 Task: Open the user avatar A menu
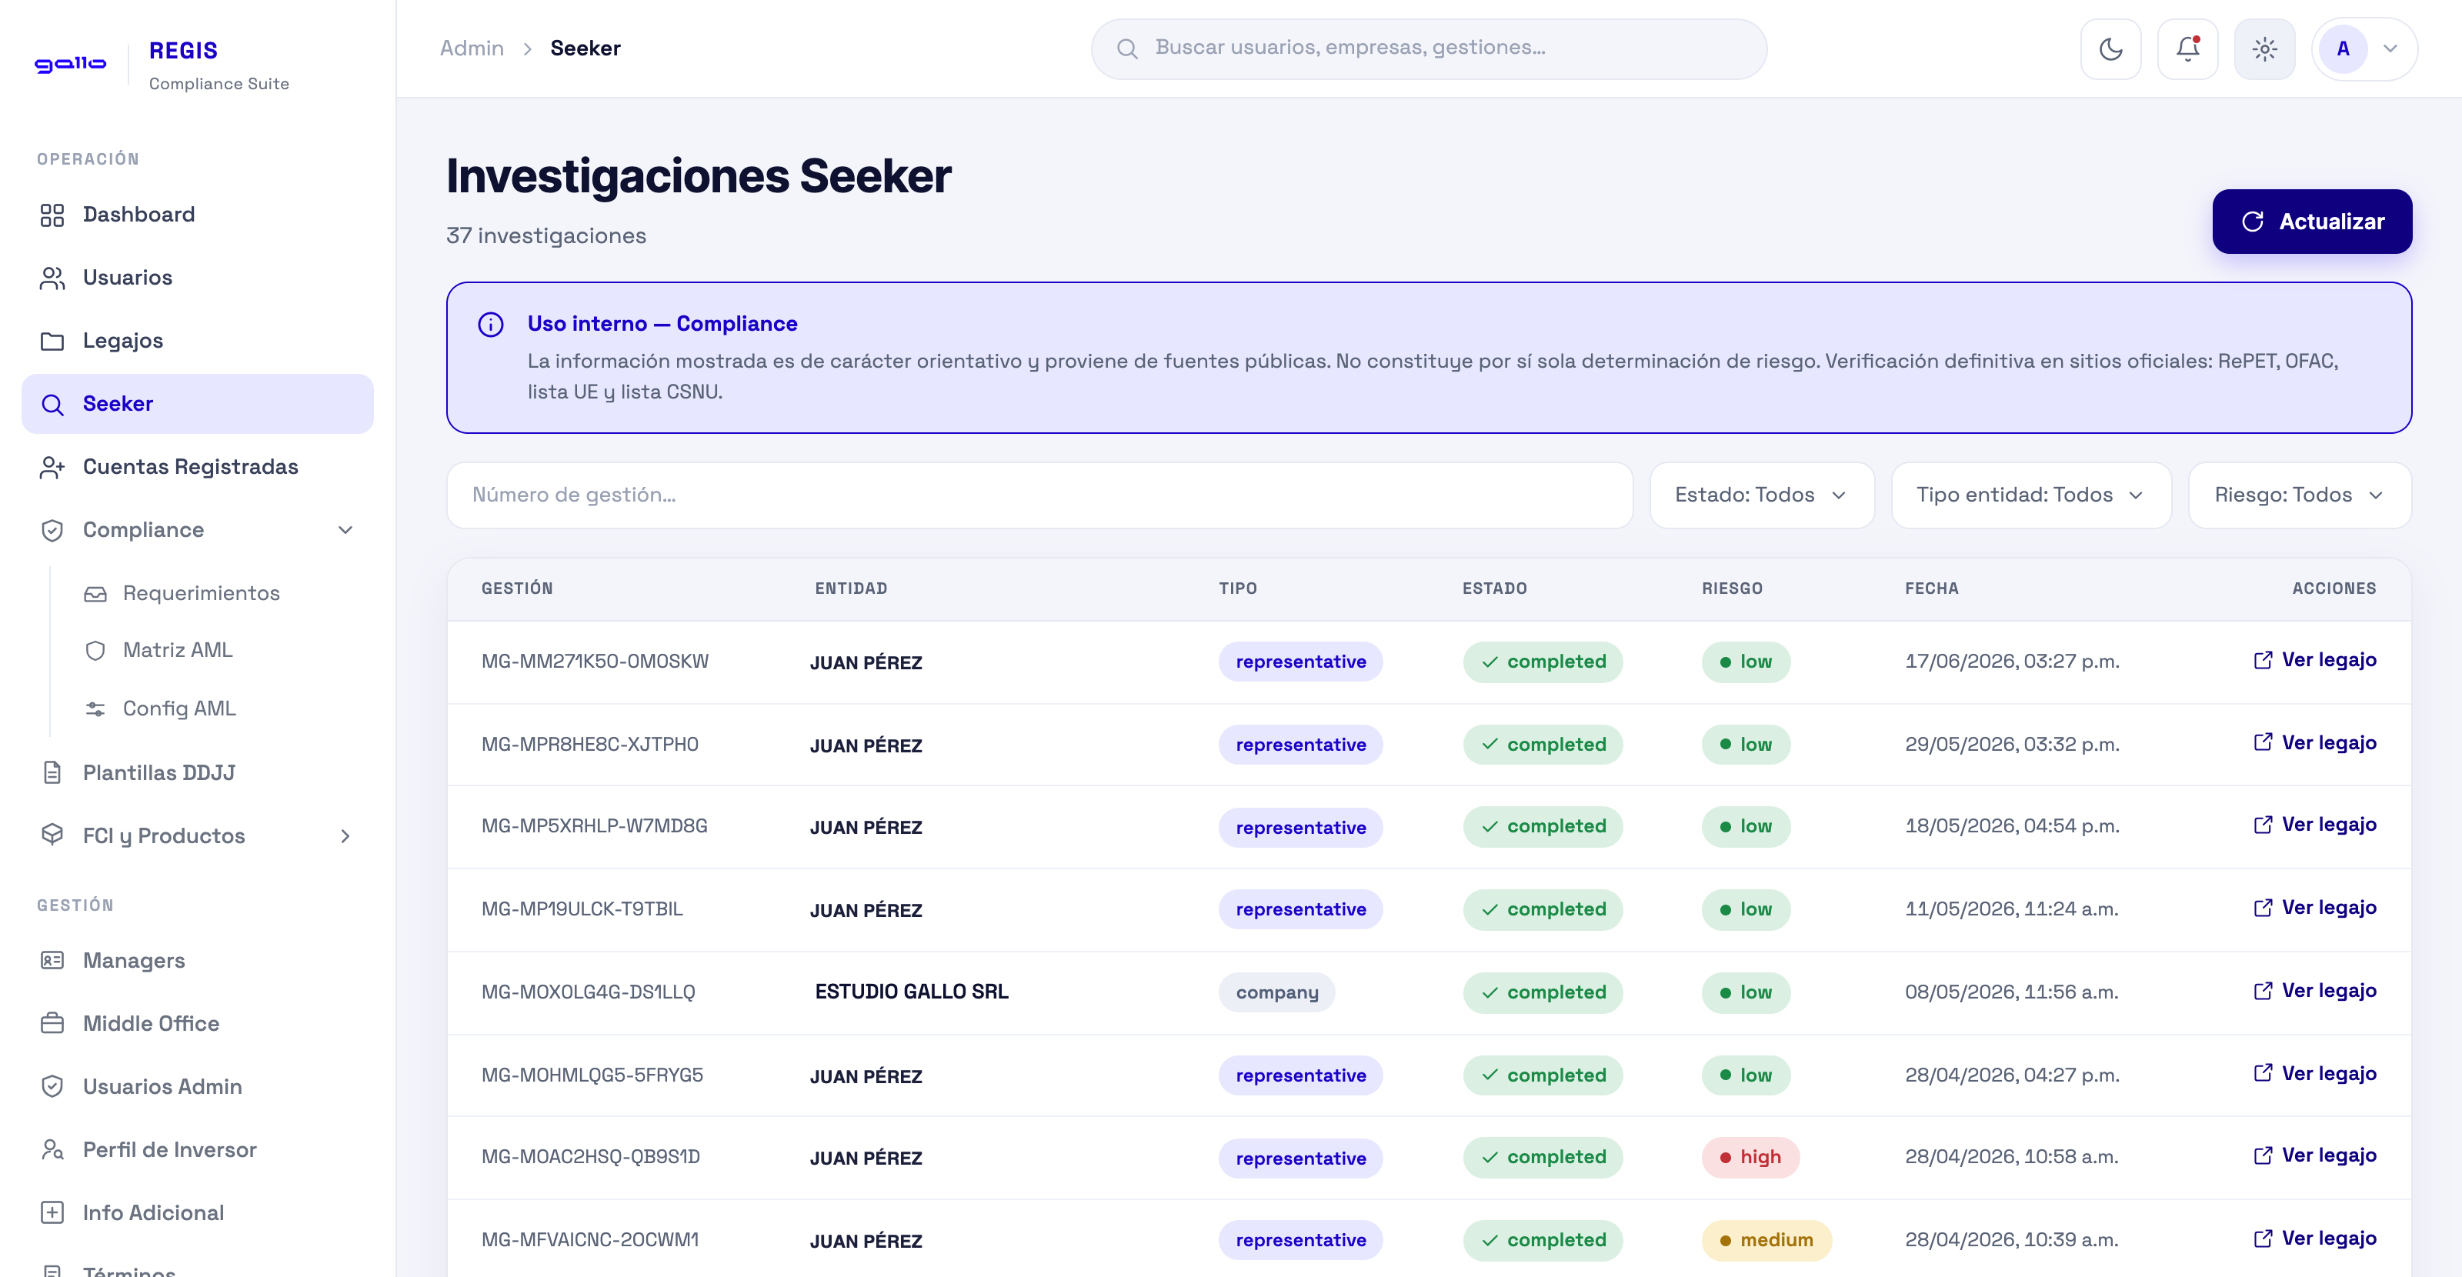pyautogui.click(x=2364, y=48)
